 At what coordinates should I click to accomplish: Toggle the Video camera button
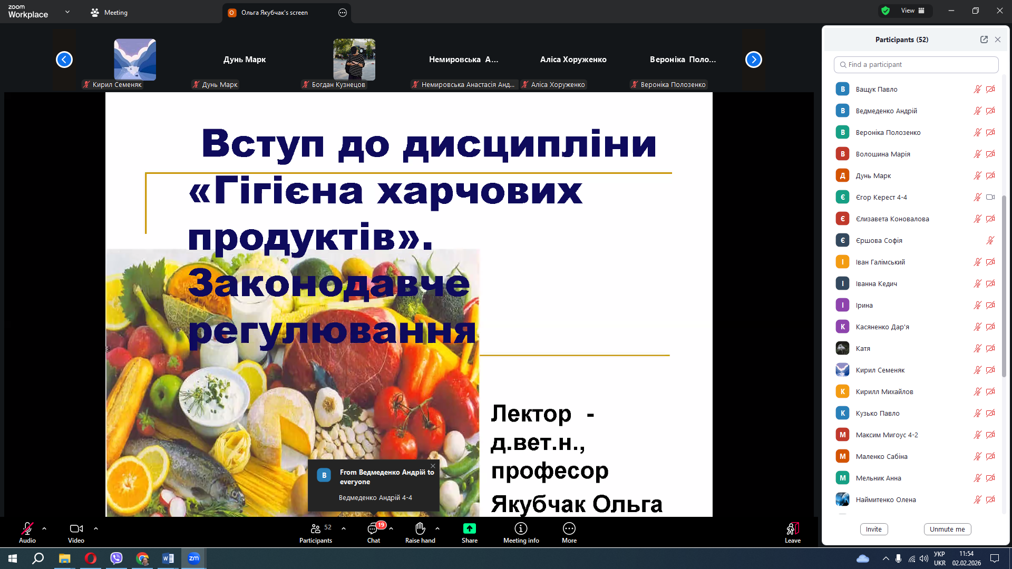[76, 529]
